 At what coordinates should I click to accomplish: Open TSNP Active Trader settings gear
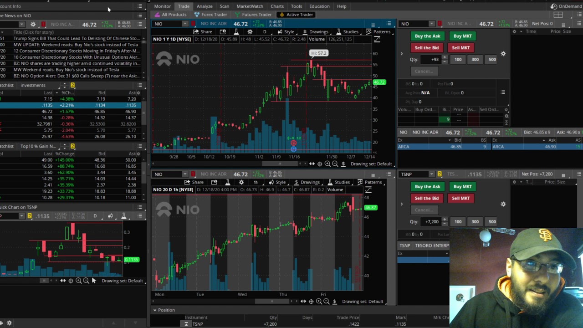(x=503, y=204)
